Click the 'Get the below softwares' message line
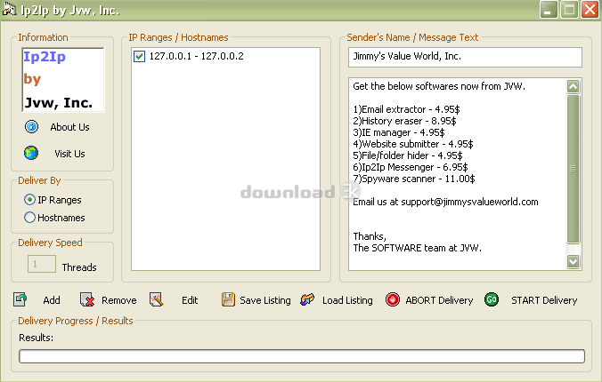 439,86
